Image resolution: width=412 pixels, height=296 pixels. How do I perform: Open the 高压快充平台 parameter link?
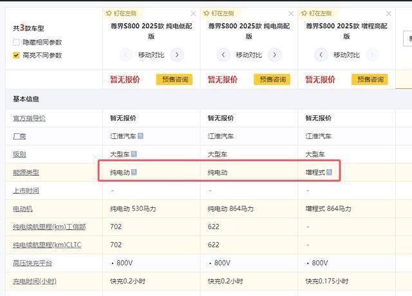tap(32, 263)
